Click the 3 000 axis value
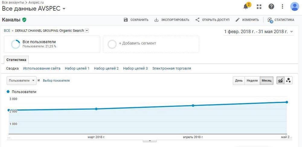The height and width of the screenshot is (147, 302). tap(13, 99)
